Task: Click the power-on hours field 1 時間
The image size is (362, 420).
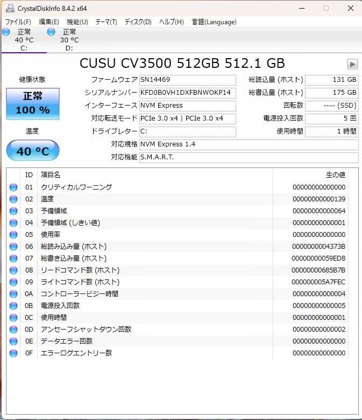Action: pyautogui.click(x=332, y=131)
